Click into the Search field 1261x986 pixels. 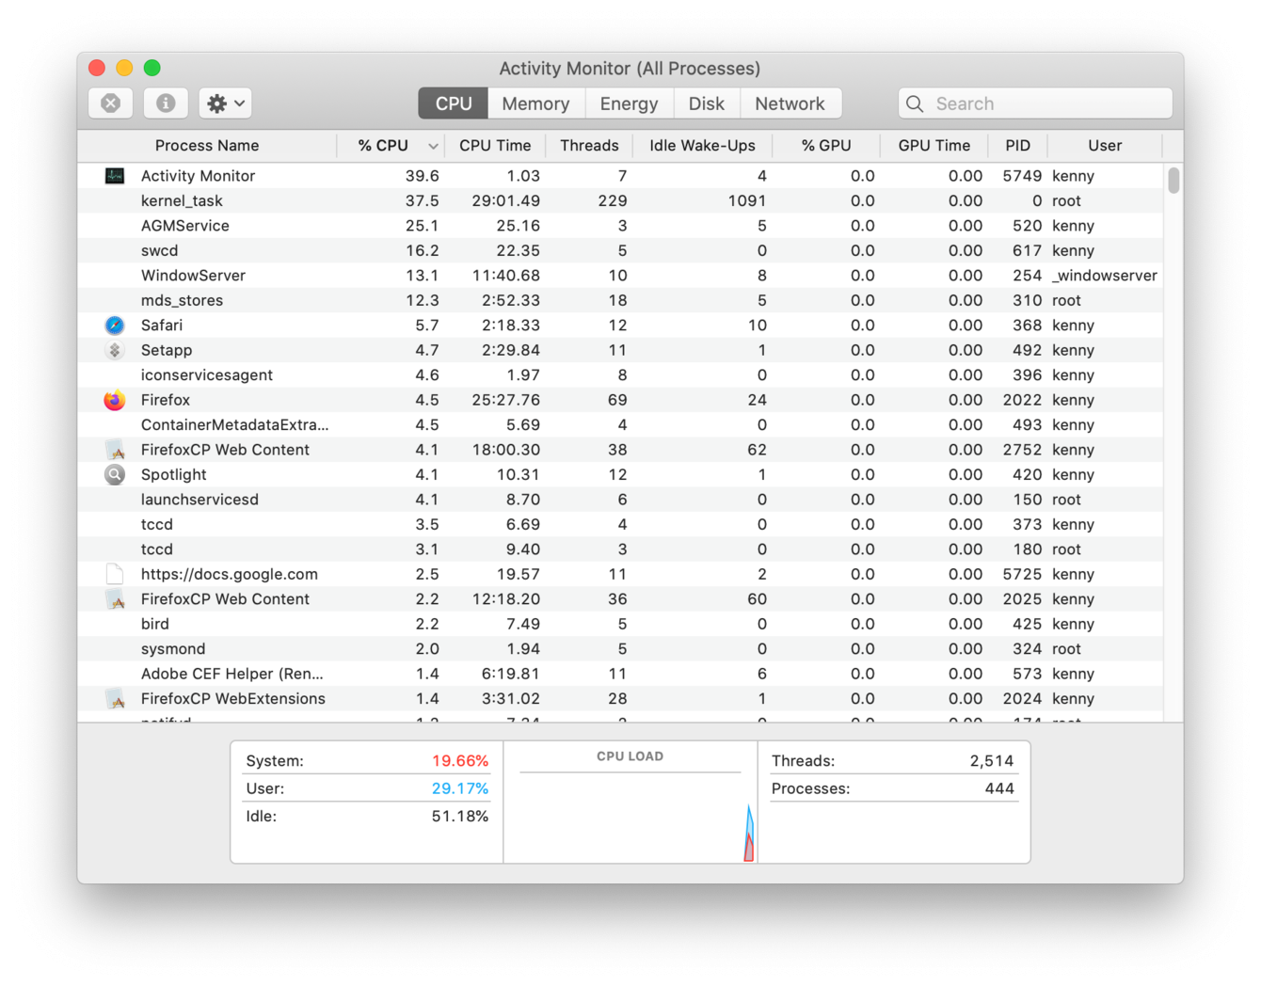pyautogui.click(x=1035, y=103)
